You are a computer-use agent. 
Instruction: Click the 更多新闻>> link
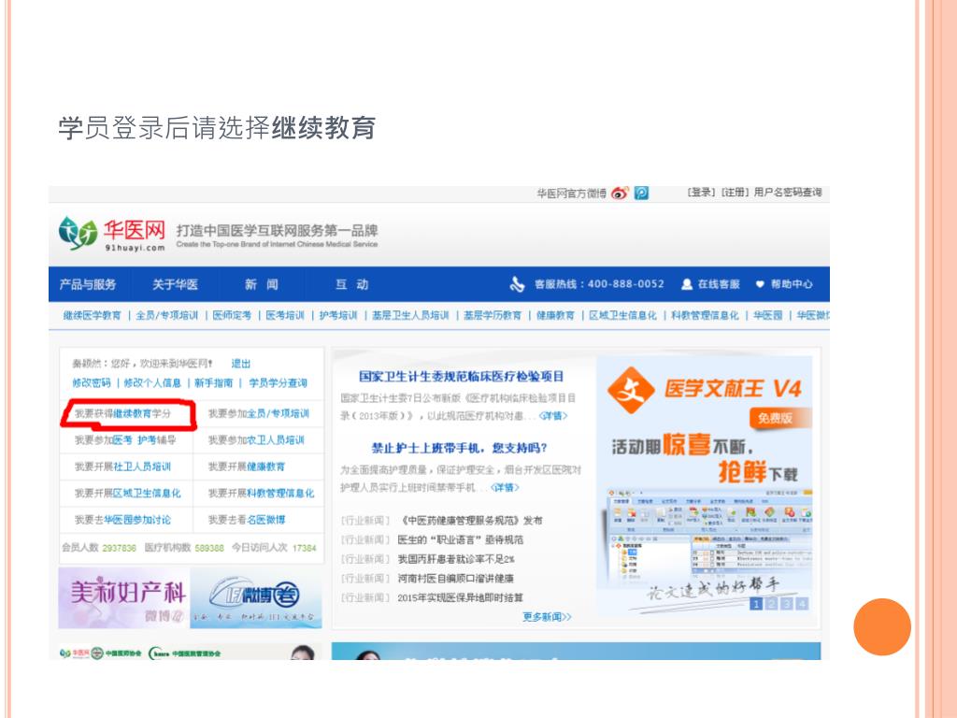click(547, 617)
